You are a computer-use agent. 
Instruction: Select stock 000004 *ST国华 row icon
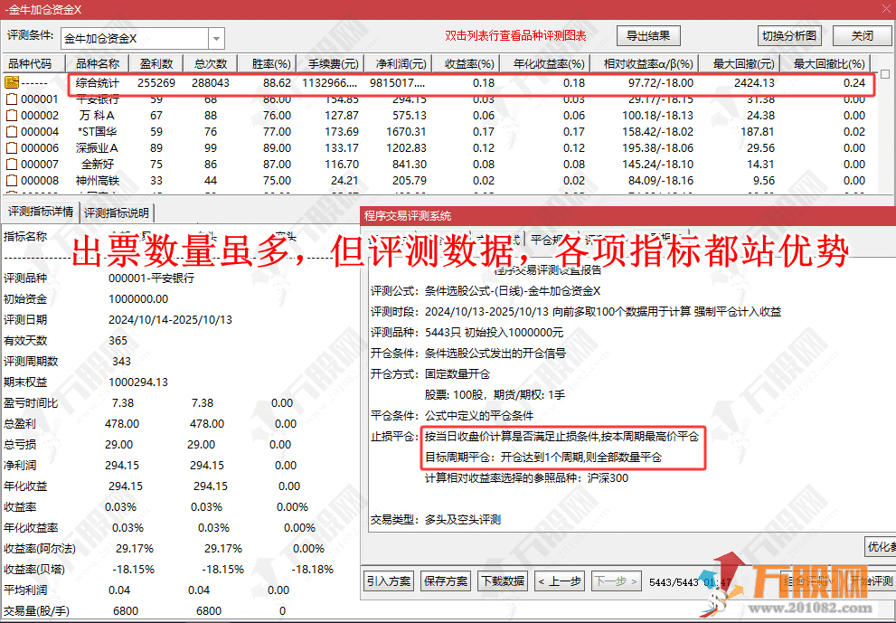point(12,132)
